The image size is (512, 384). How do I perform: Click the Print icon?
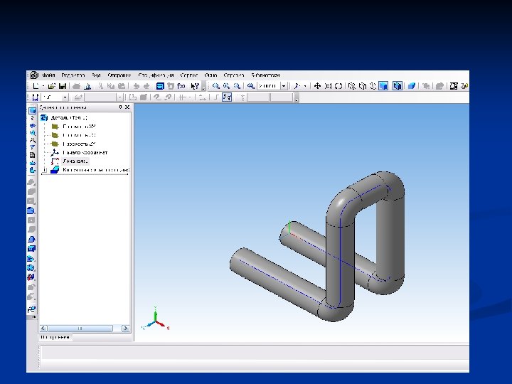click(76, 86)
